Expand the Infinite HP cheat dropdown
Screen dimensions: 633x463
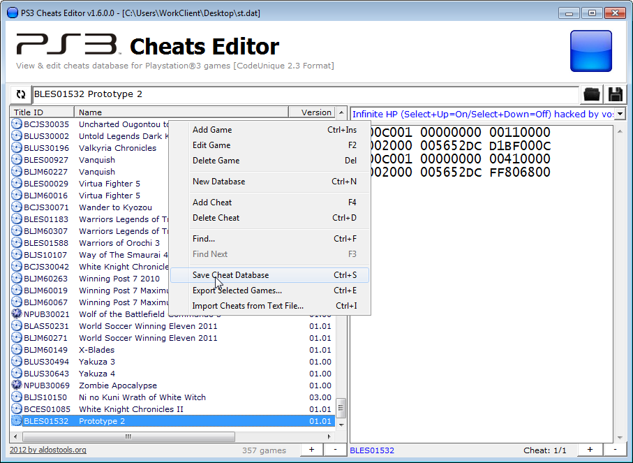tap(620, 114)
